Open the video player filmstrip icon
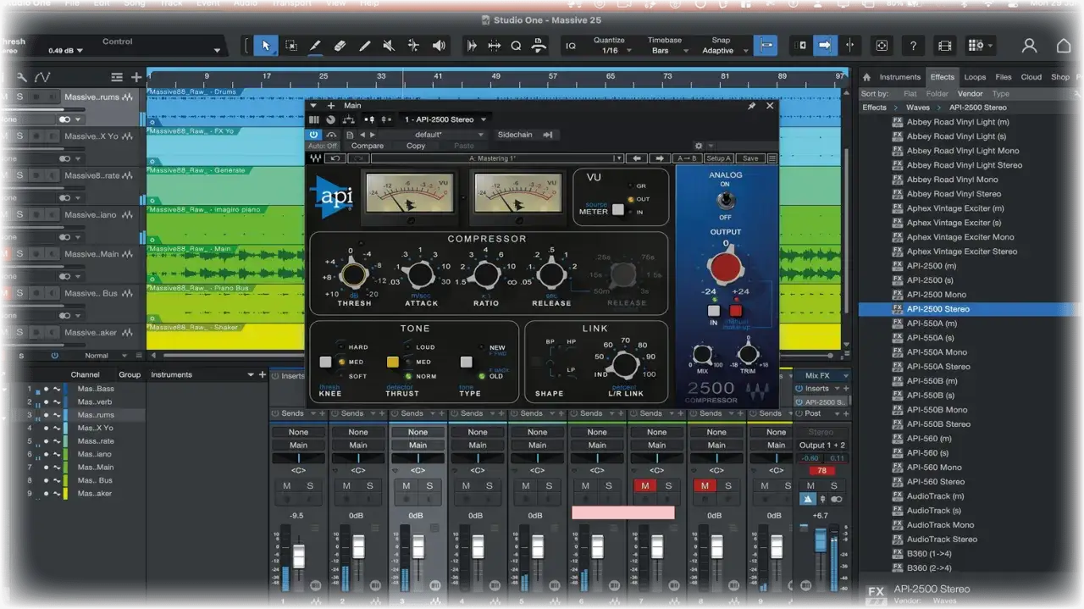The width and height of the screenshot is (1084, 609). 945,46
